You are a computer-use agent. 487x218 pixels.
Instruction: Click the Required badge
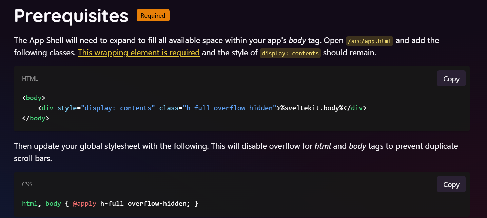(x=153, y=15)
